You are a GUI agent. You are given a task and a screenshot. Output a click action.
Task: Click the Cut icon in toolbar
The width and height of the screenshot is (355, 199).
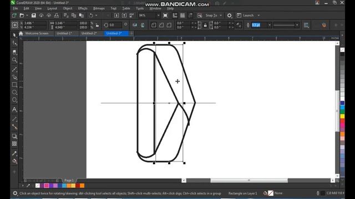(66, 15)
